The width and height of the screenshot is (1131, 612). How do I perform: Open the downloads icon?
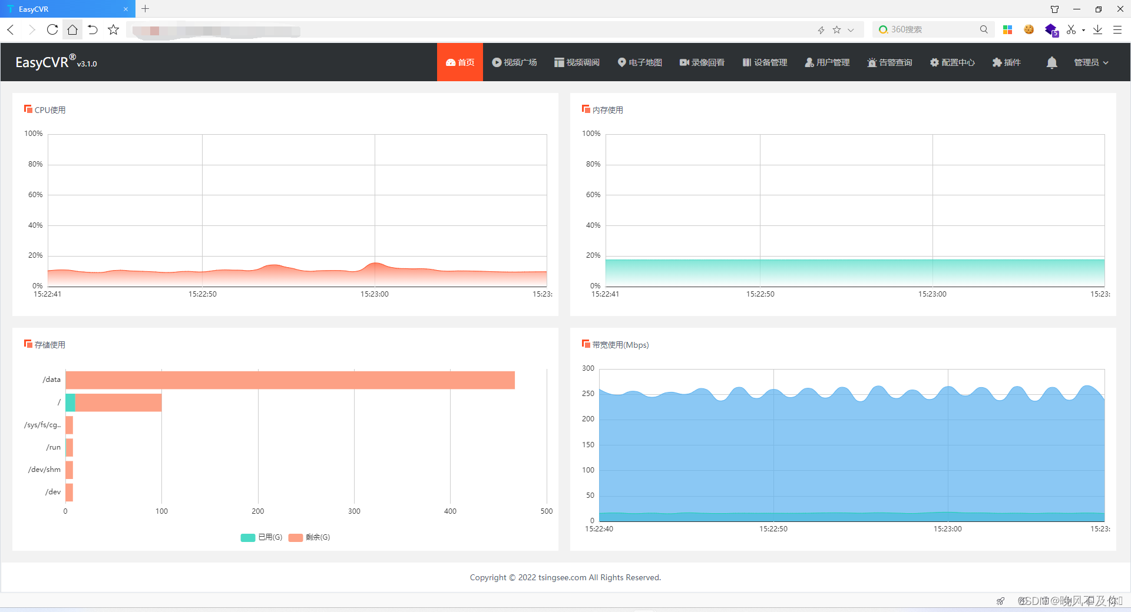1097,29
